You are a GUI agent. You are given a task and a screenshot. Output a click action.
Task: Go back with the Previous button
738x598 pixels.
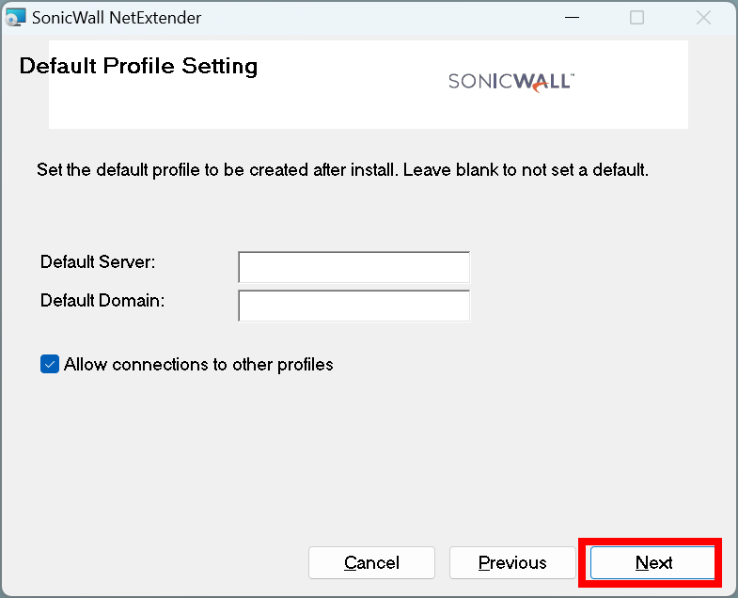512,562
